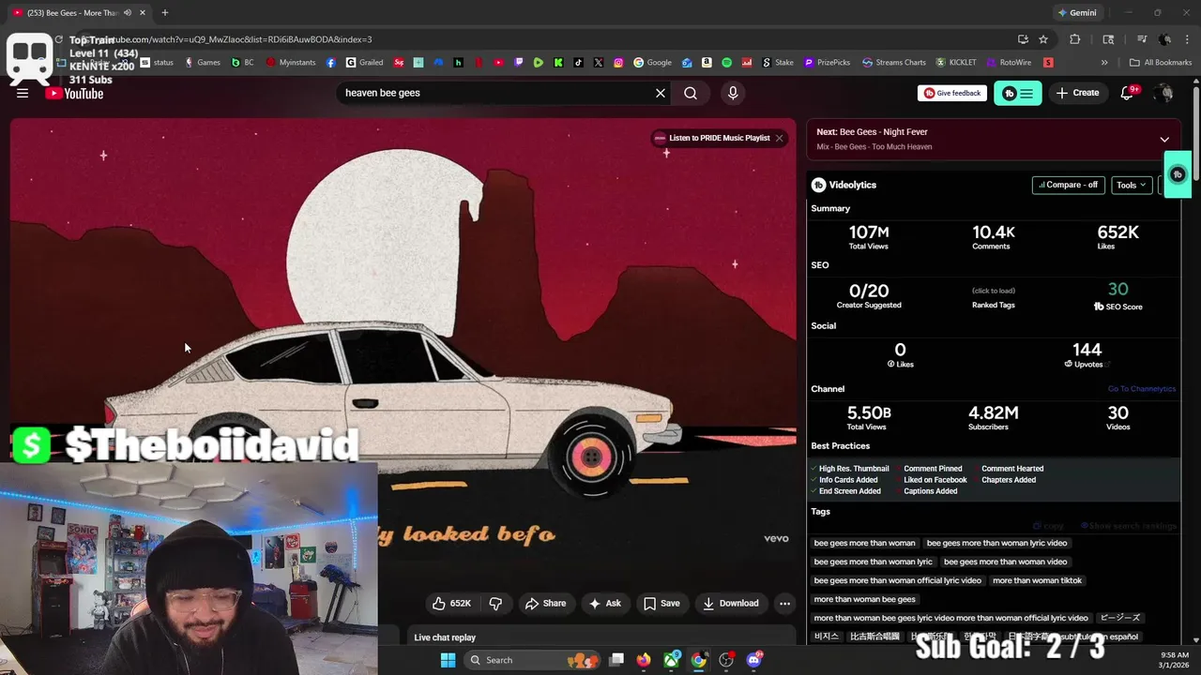
Task: Open the Twitch bookmark icon
Action: pos(519,63)
